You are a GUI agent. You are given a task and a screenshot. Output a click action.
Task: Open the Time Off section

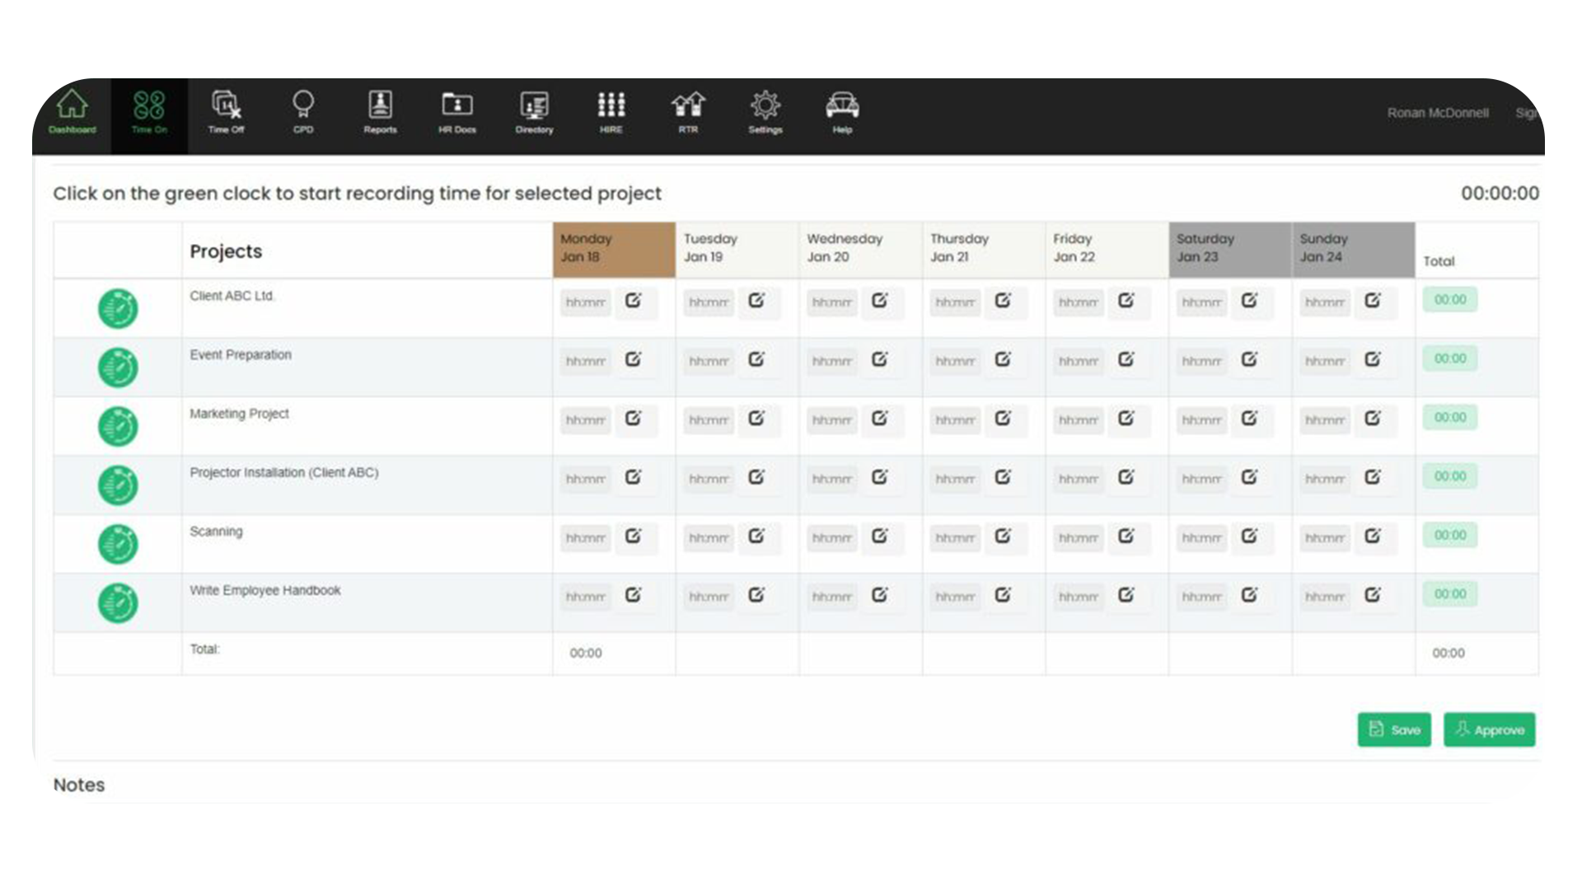(x=226, y=113)
